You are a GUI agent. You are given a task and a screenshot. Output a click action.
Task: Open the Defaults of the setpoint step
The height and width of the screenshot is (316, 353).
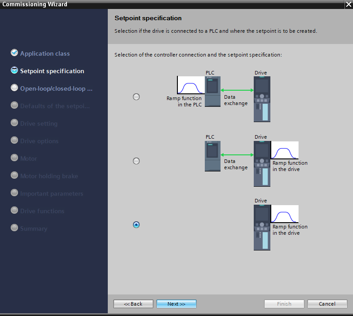[55, 106]
